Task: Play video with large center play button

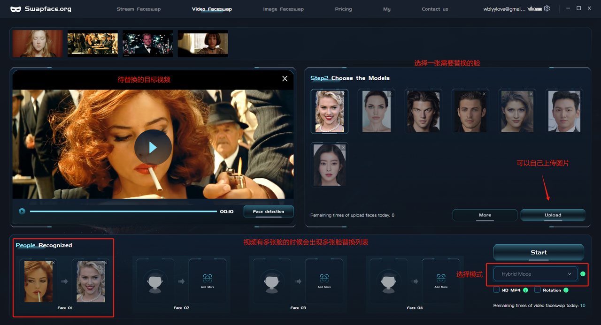Action: pyautogui.click(x=153, y=148)
